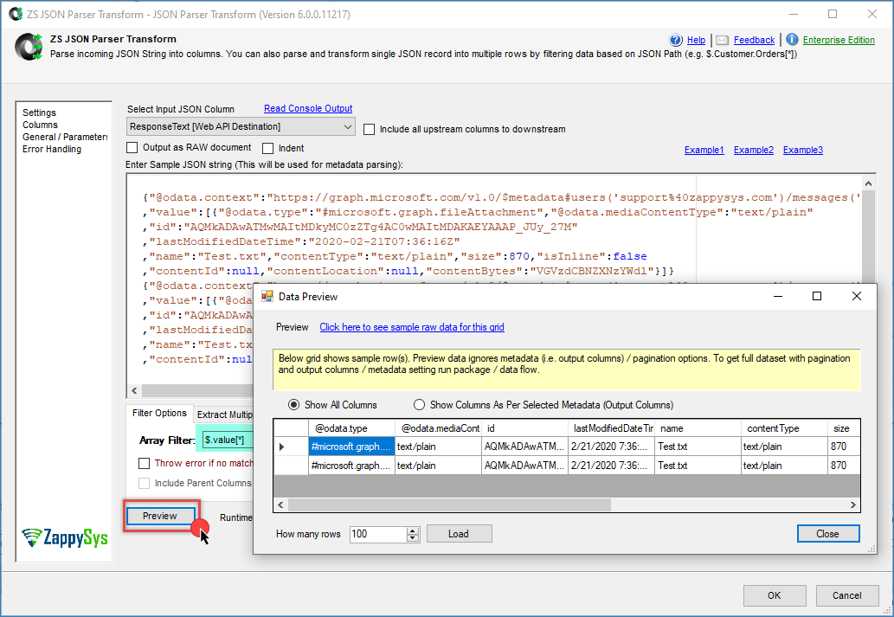This screenshot has width=894, height=617.
Task: Toggle the Indent checkbox
Action: (268, 148)
